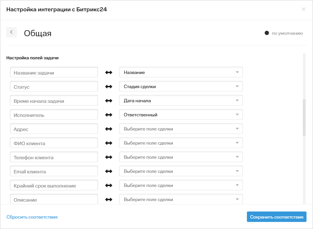Click the Время начала задачи field

[x=54, y=101]
